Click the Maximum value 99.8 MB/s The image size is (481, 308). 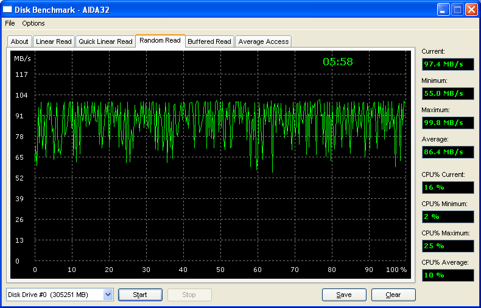coord(448,123)
